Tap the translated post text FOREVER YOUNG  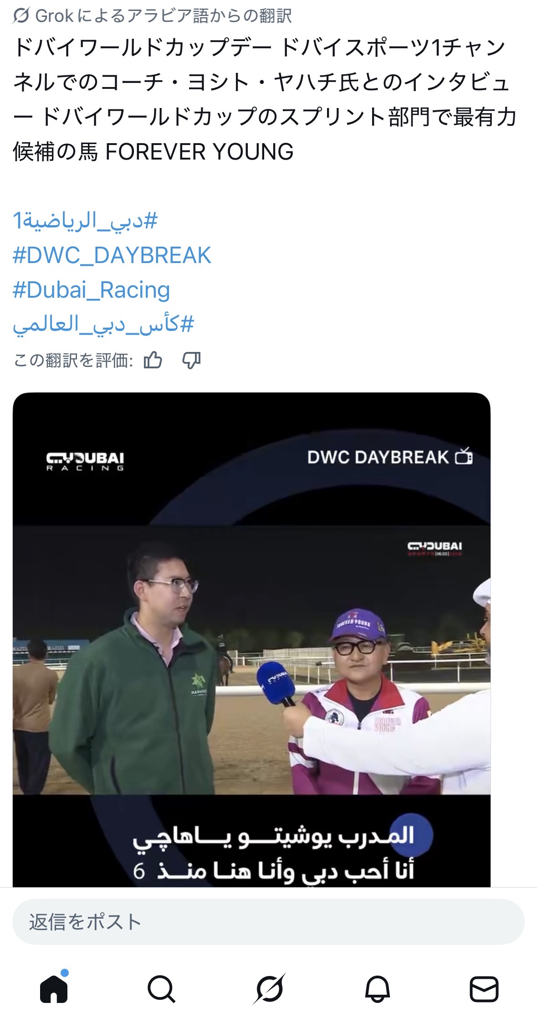click(x=199, y=152)
